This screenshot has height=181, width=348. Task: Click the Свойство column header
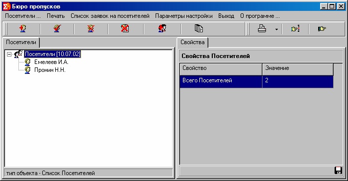pyautogui.click(x=221, y=69)
